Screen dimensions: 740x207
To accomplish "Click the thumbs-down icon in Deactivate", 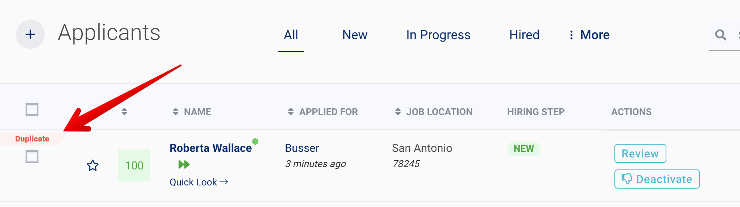I will 626,179.
